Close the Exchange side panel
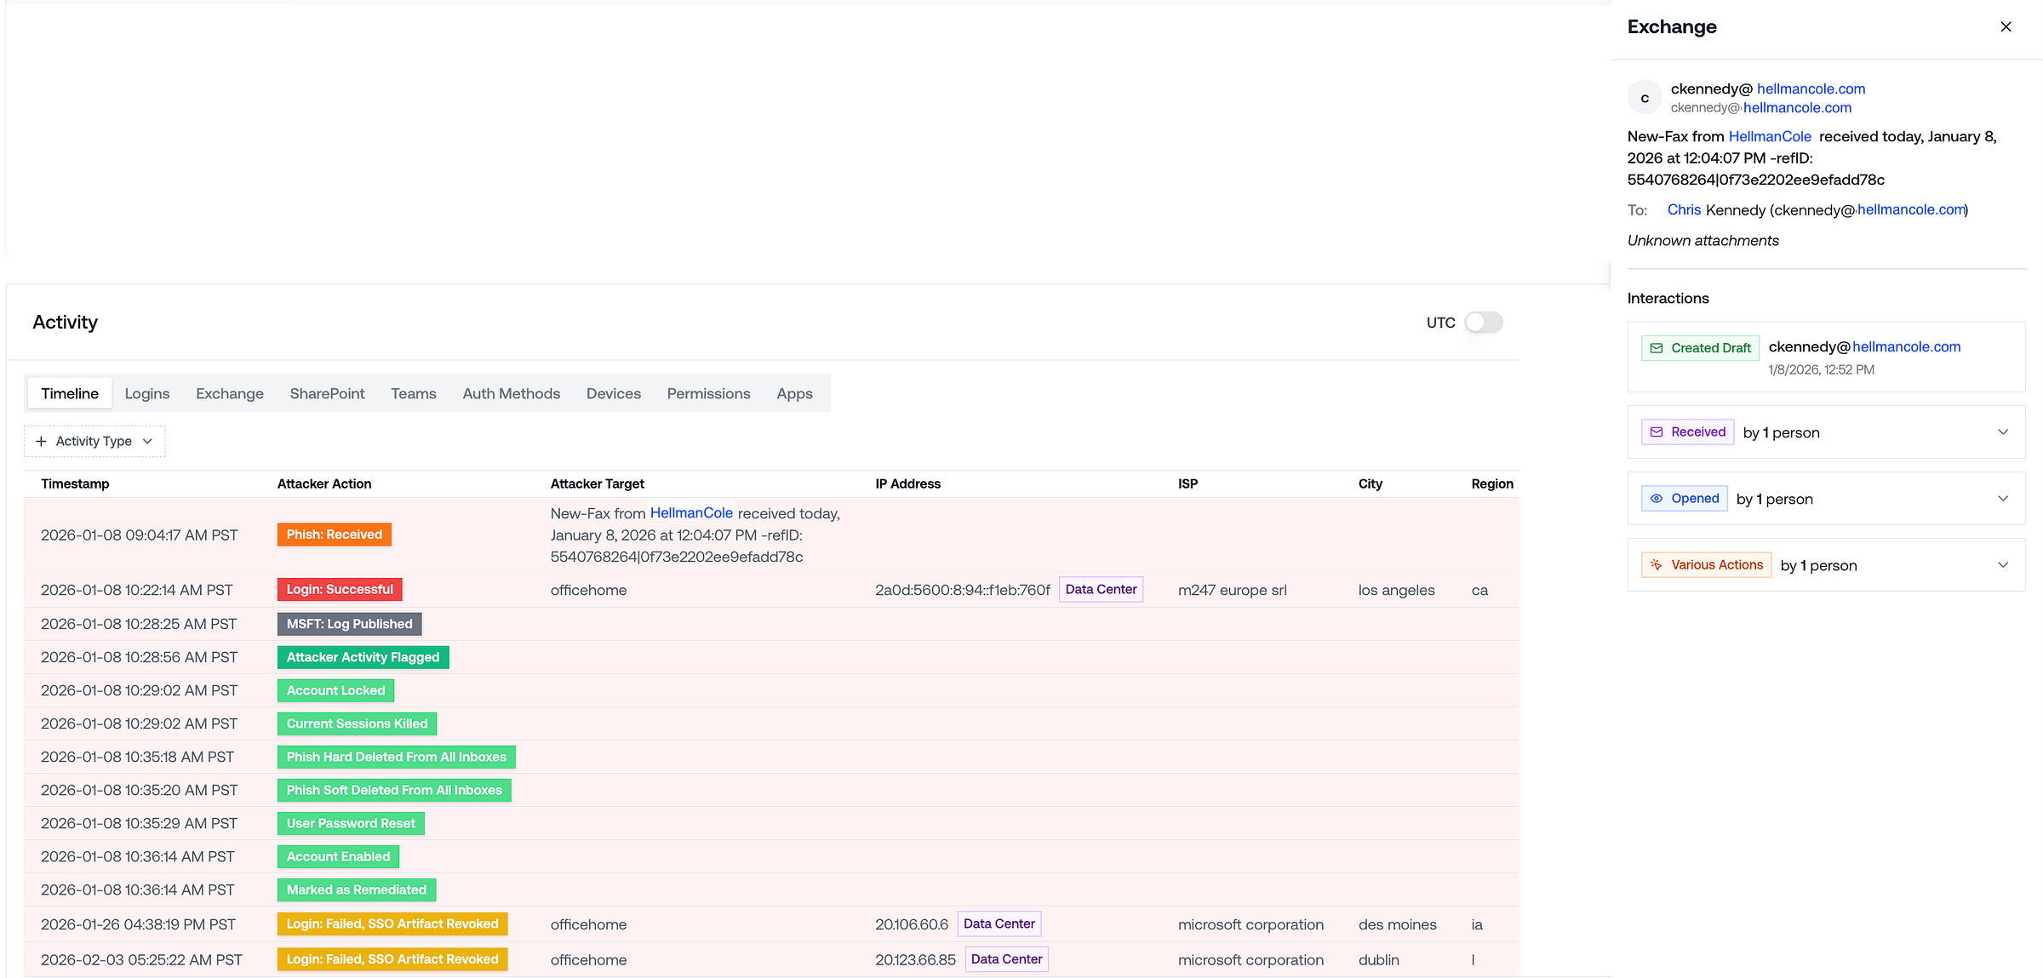Screen dimensions: 2043x978 (2006, 27)
